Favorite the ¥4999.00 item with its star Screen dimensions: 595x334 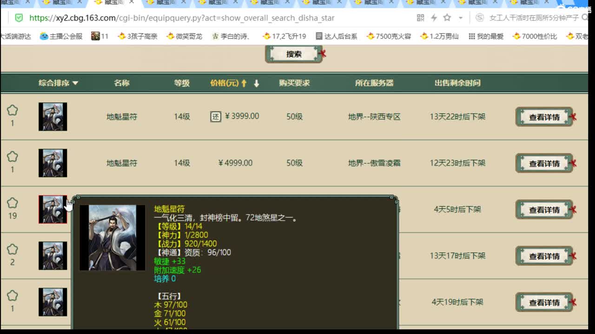click(13, 157)
